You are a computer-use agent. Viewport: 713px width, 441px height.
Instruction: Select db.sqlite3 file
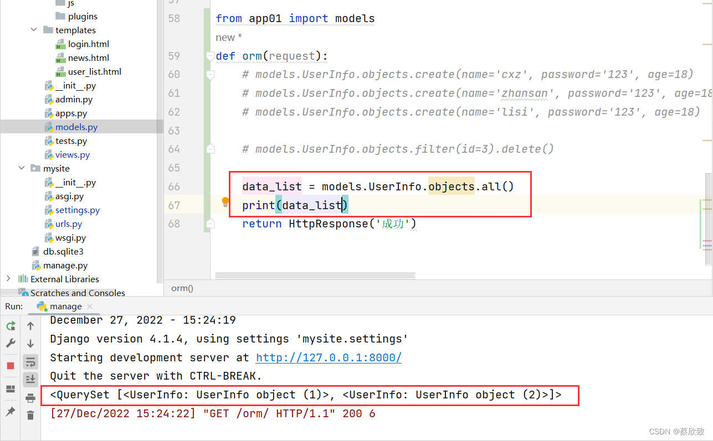(x=63, y=251)
